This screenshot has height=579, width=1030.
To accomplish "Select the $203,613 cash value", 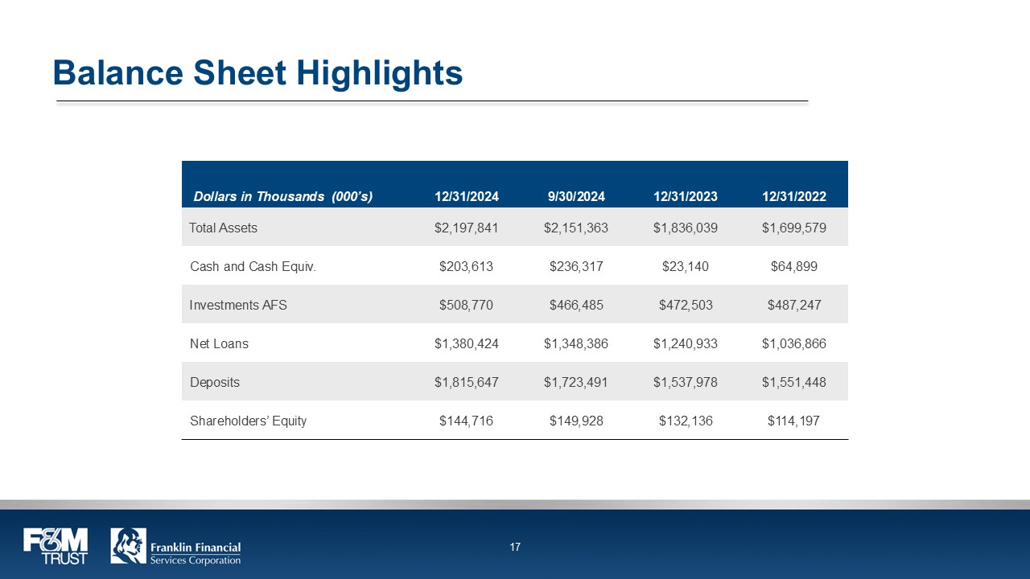I will (x=467, y=266).
